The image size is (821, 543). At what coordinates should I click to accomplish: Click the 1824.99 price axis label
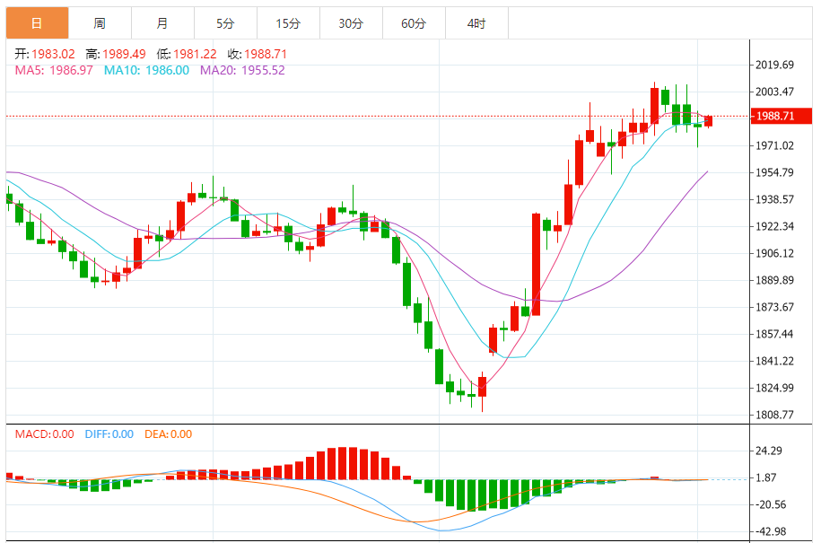point(774,388)
